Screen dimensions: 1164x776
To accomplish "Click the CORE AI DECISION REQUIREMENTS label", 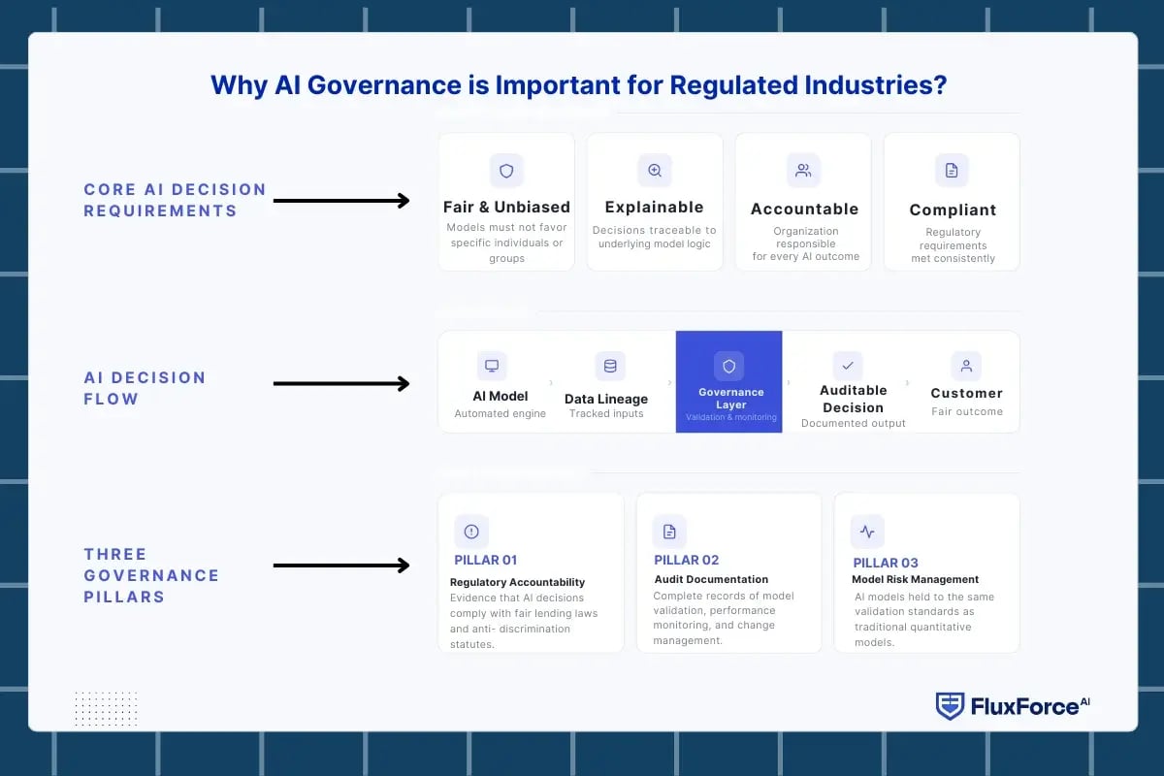I will [175, 200].
